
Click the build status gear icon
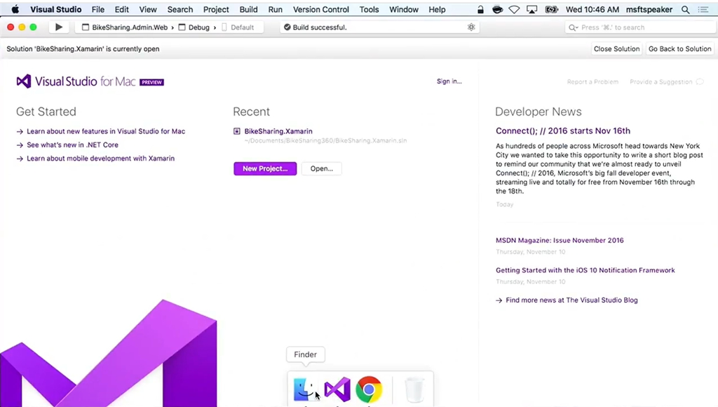tap(471, 27)
